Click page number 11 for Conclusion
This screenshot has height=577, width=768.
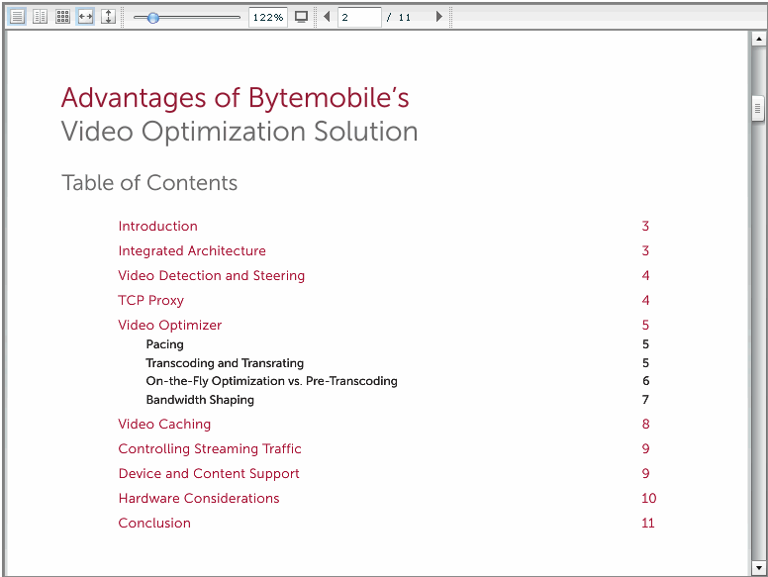648,524
